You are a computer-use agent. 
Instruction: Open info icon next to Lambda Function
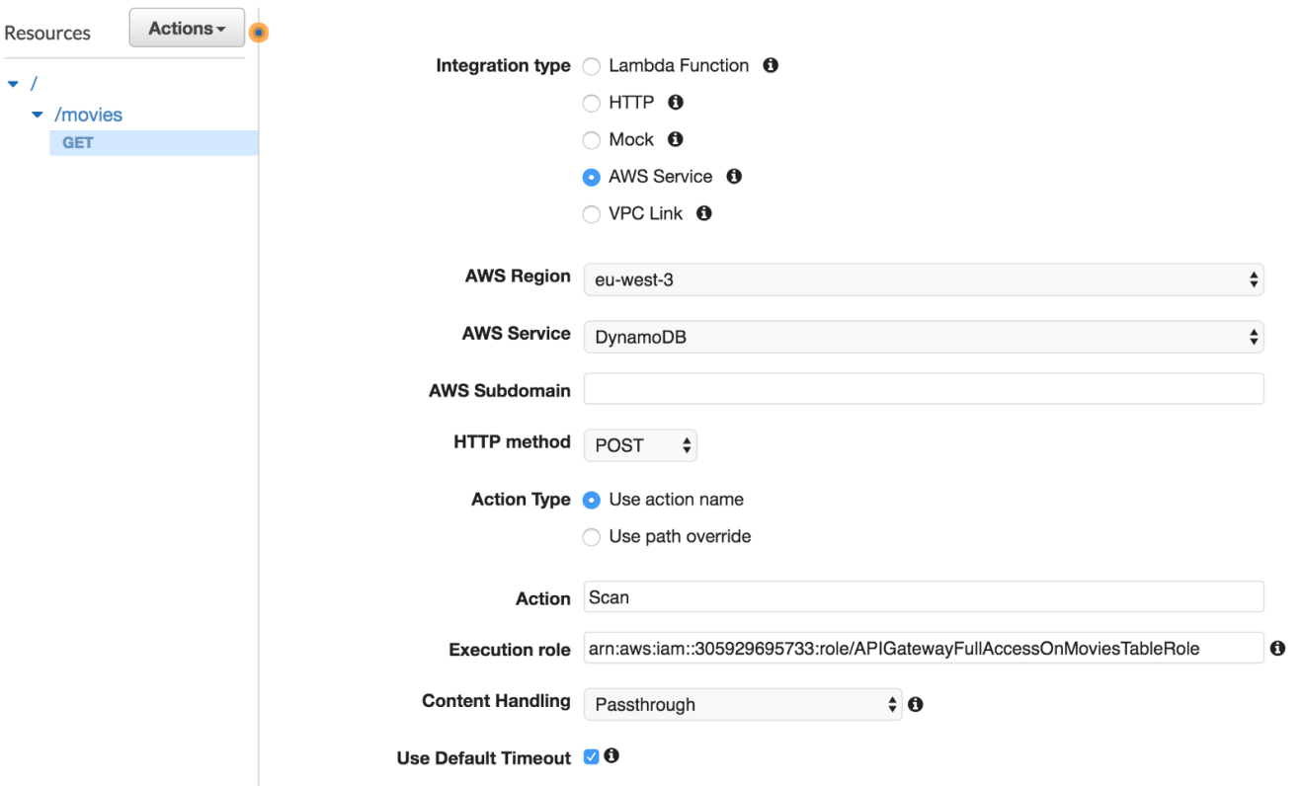[771, 65]
